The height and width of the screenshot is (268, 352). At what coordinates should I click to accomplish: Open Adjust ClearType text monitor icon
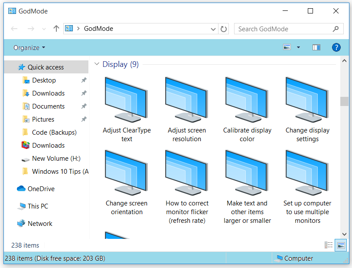127,99
